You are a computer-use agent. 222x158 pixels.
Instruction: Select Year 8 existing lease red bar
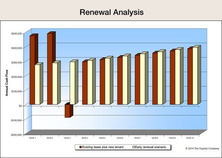pyautogui.click(x=155, y=79)
